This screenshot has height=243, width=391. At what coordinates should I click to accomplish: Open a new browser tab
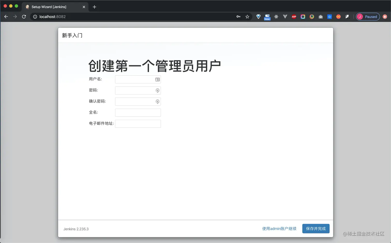(x=94, y=7)
